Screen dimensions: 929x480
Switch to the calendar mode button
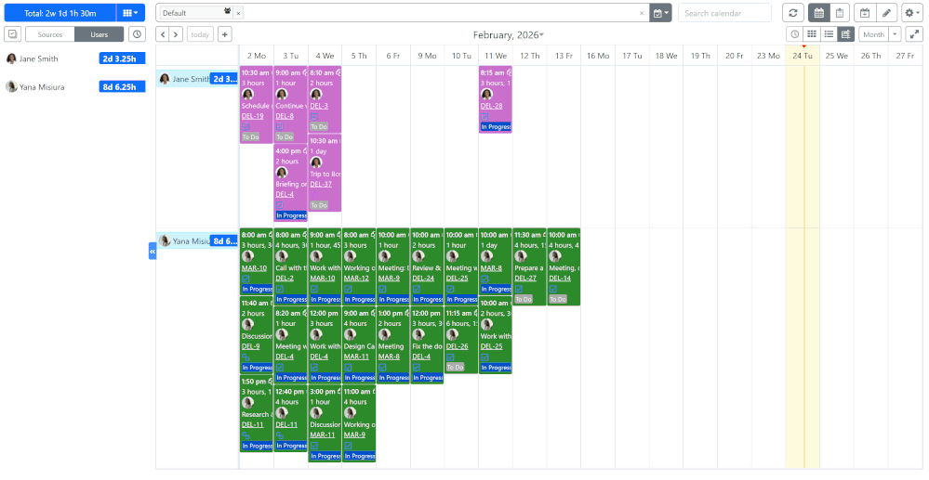(x=818, y=13)
